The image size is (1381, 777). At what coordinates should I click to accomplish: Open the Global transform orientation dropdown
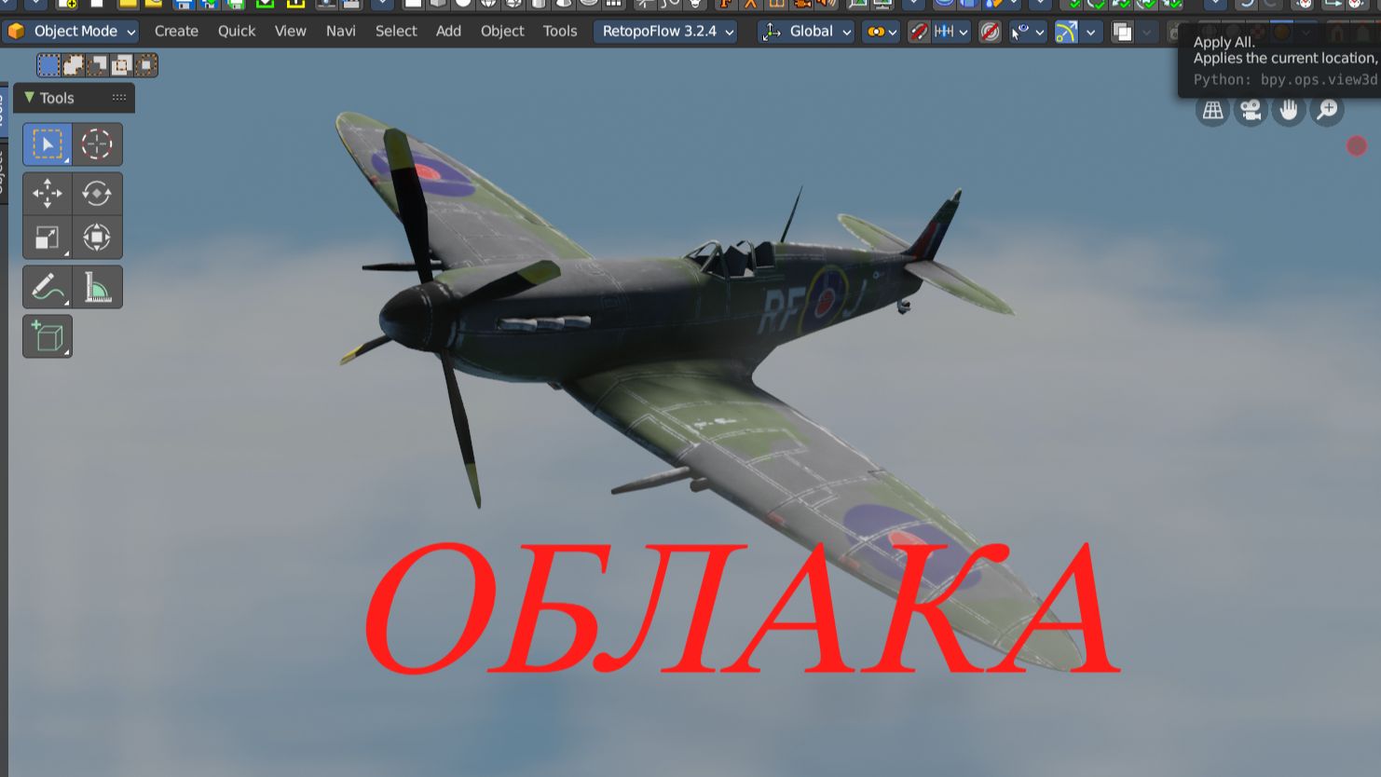[x=806, y=32]
